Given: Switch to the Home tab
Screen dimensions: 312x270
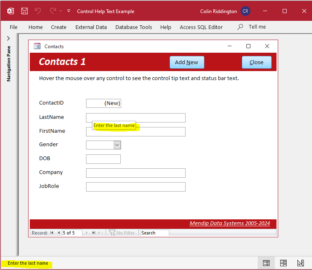Looking at the screenshot, I should [35, 27].
